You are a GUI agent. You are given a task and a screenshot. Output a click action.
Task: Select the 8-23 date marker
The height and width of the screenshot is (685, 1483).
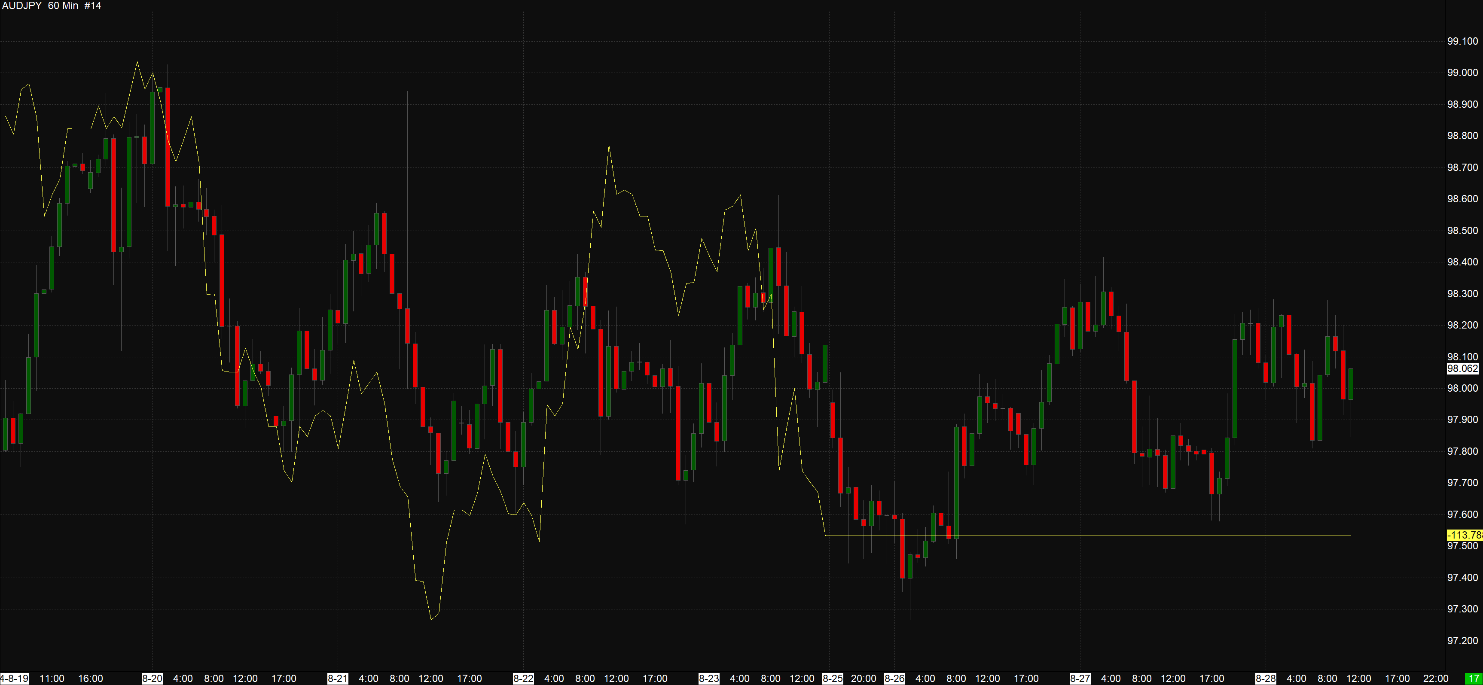(x=709, y=679)
